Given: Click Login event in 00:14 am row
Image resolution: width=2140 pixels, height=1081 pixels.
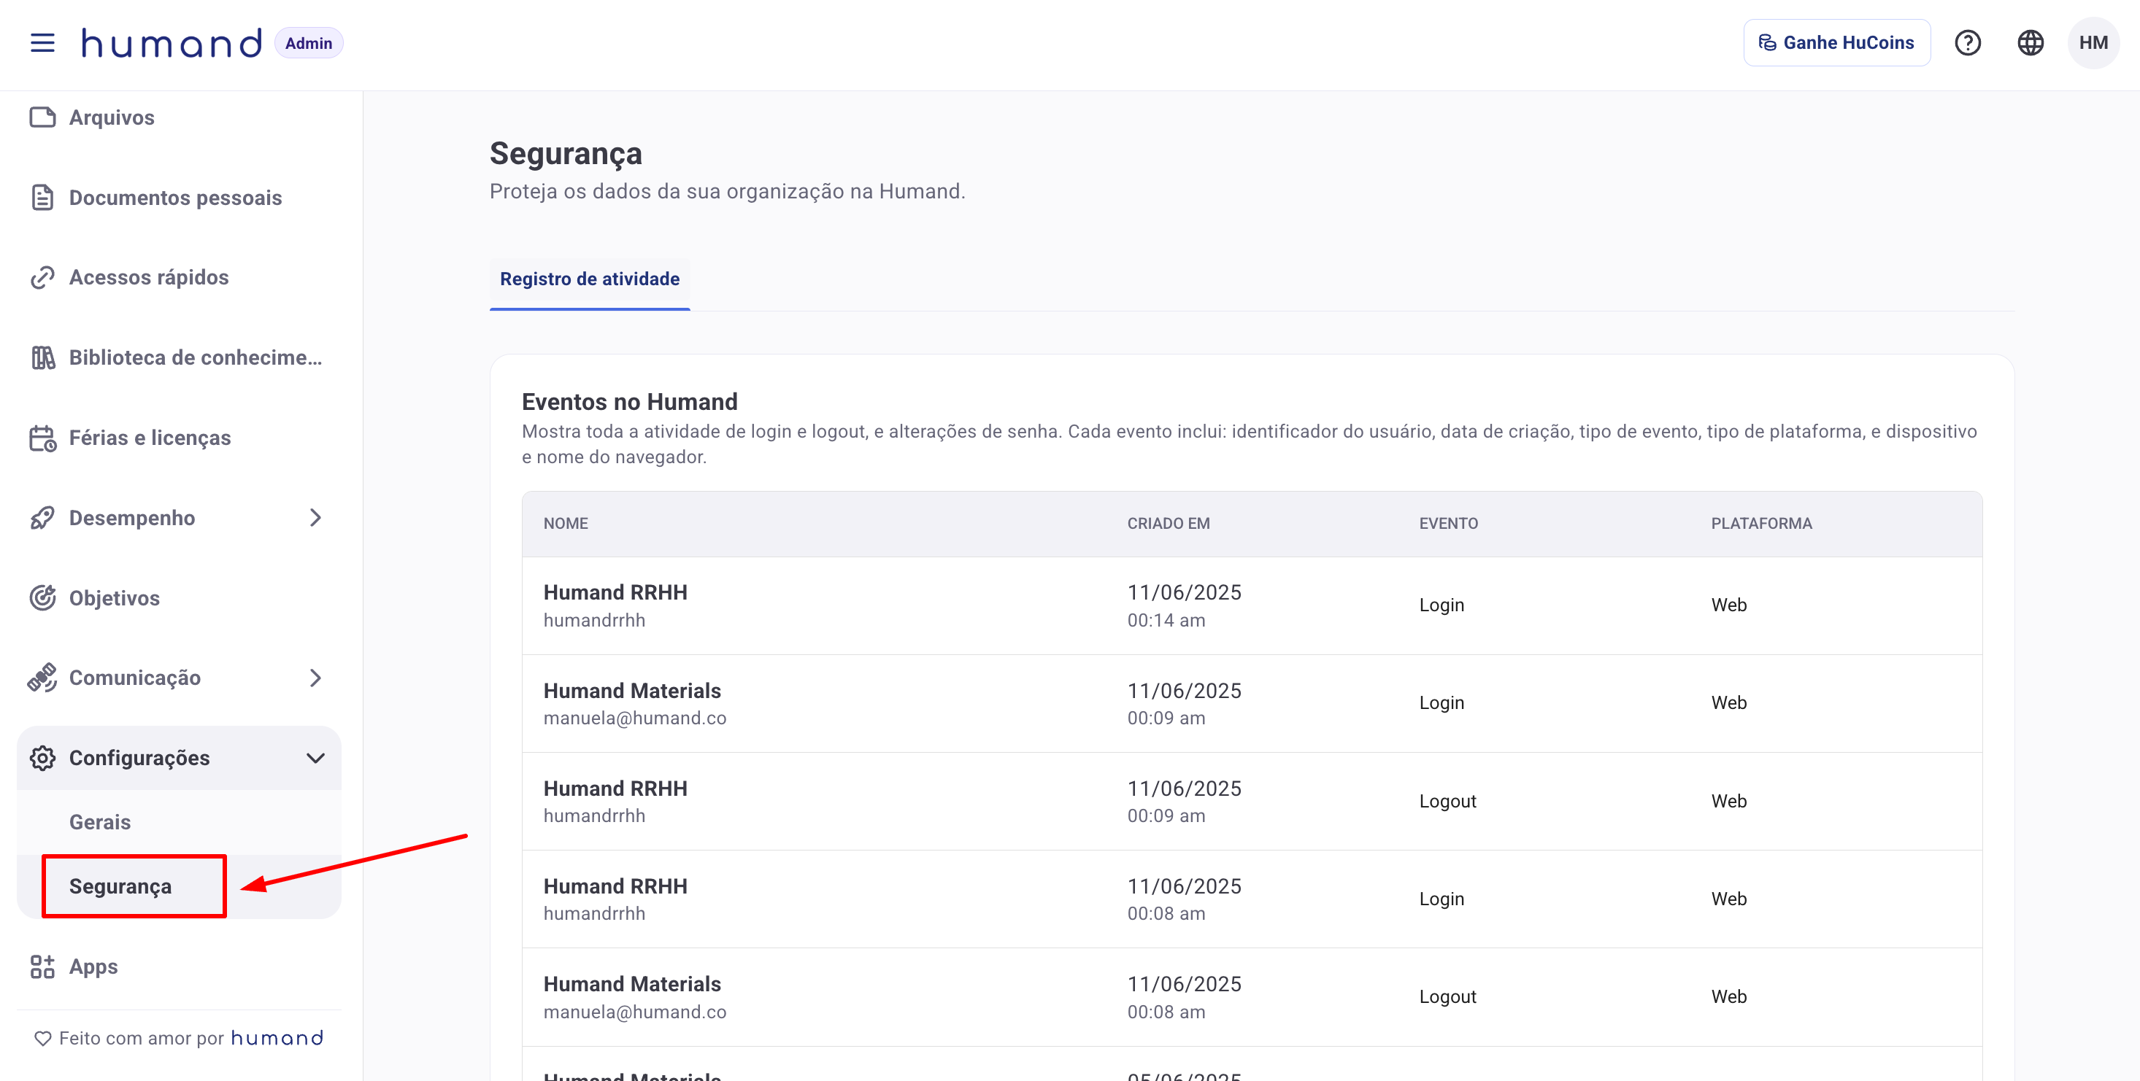Looking at the screenshot, I should click(x=1442, y=605).
